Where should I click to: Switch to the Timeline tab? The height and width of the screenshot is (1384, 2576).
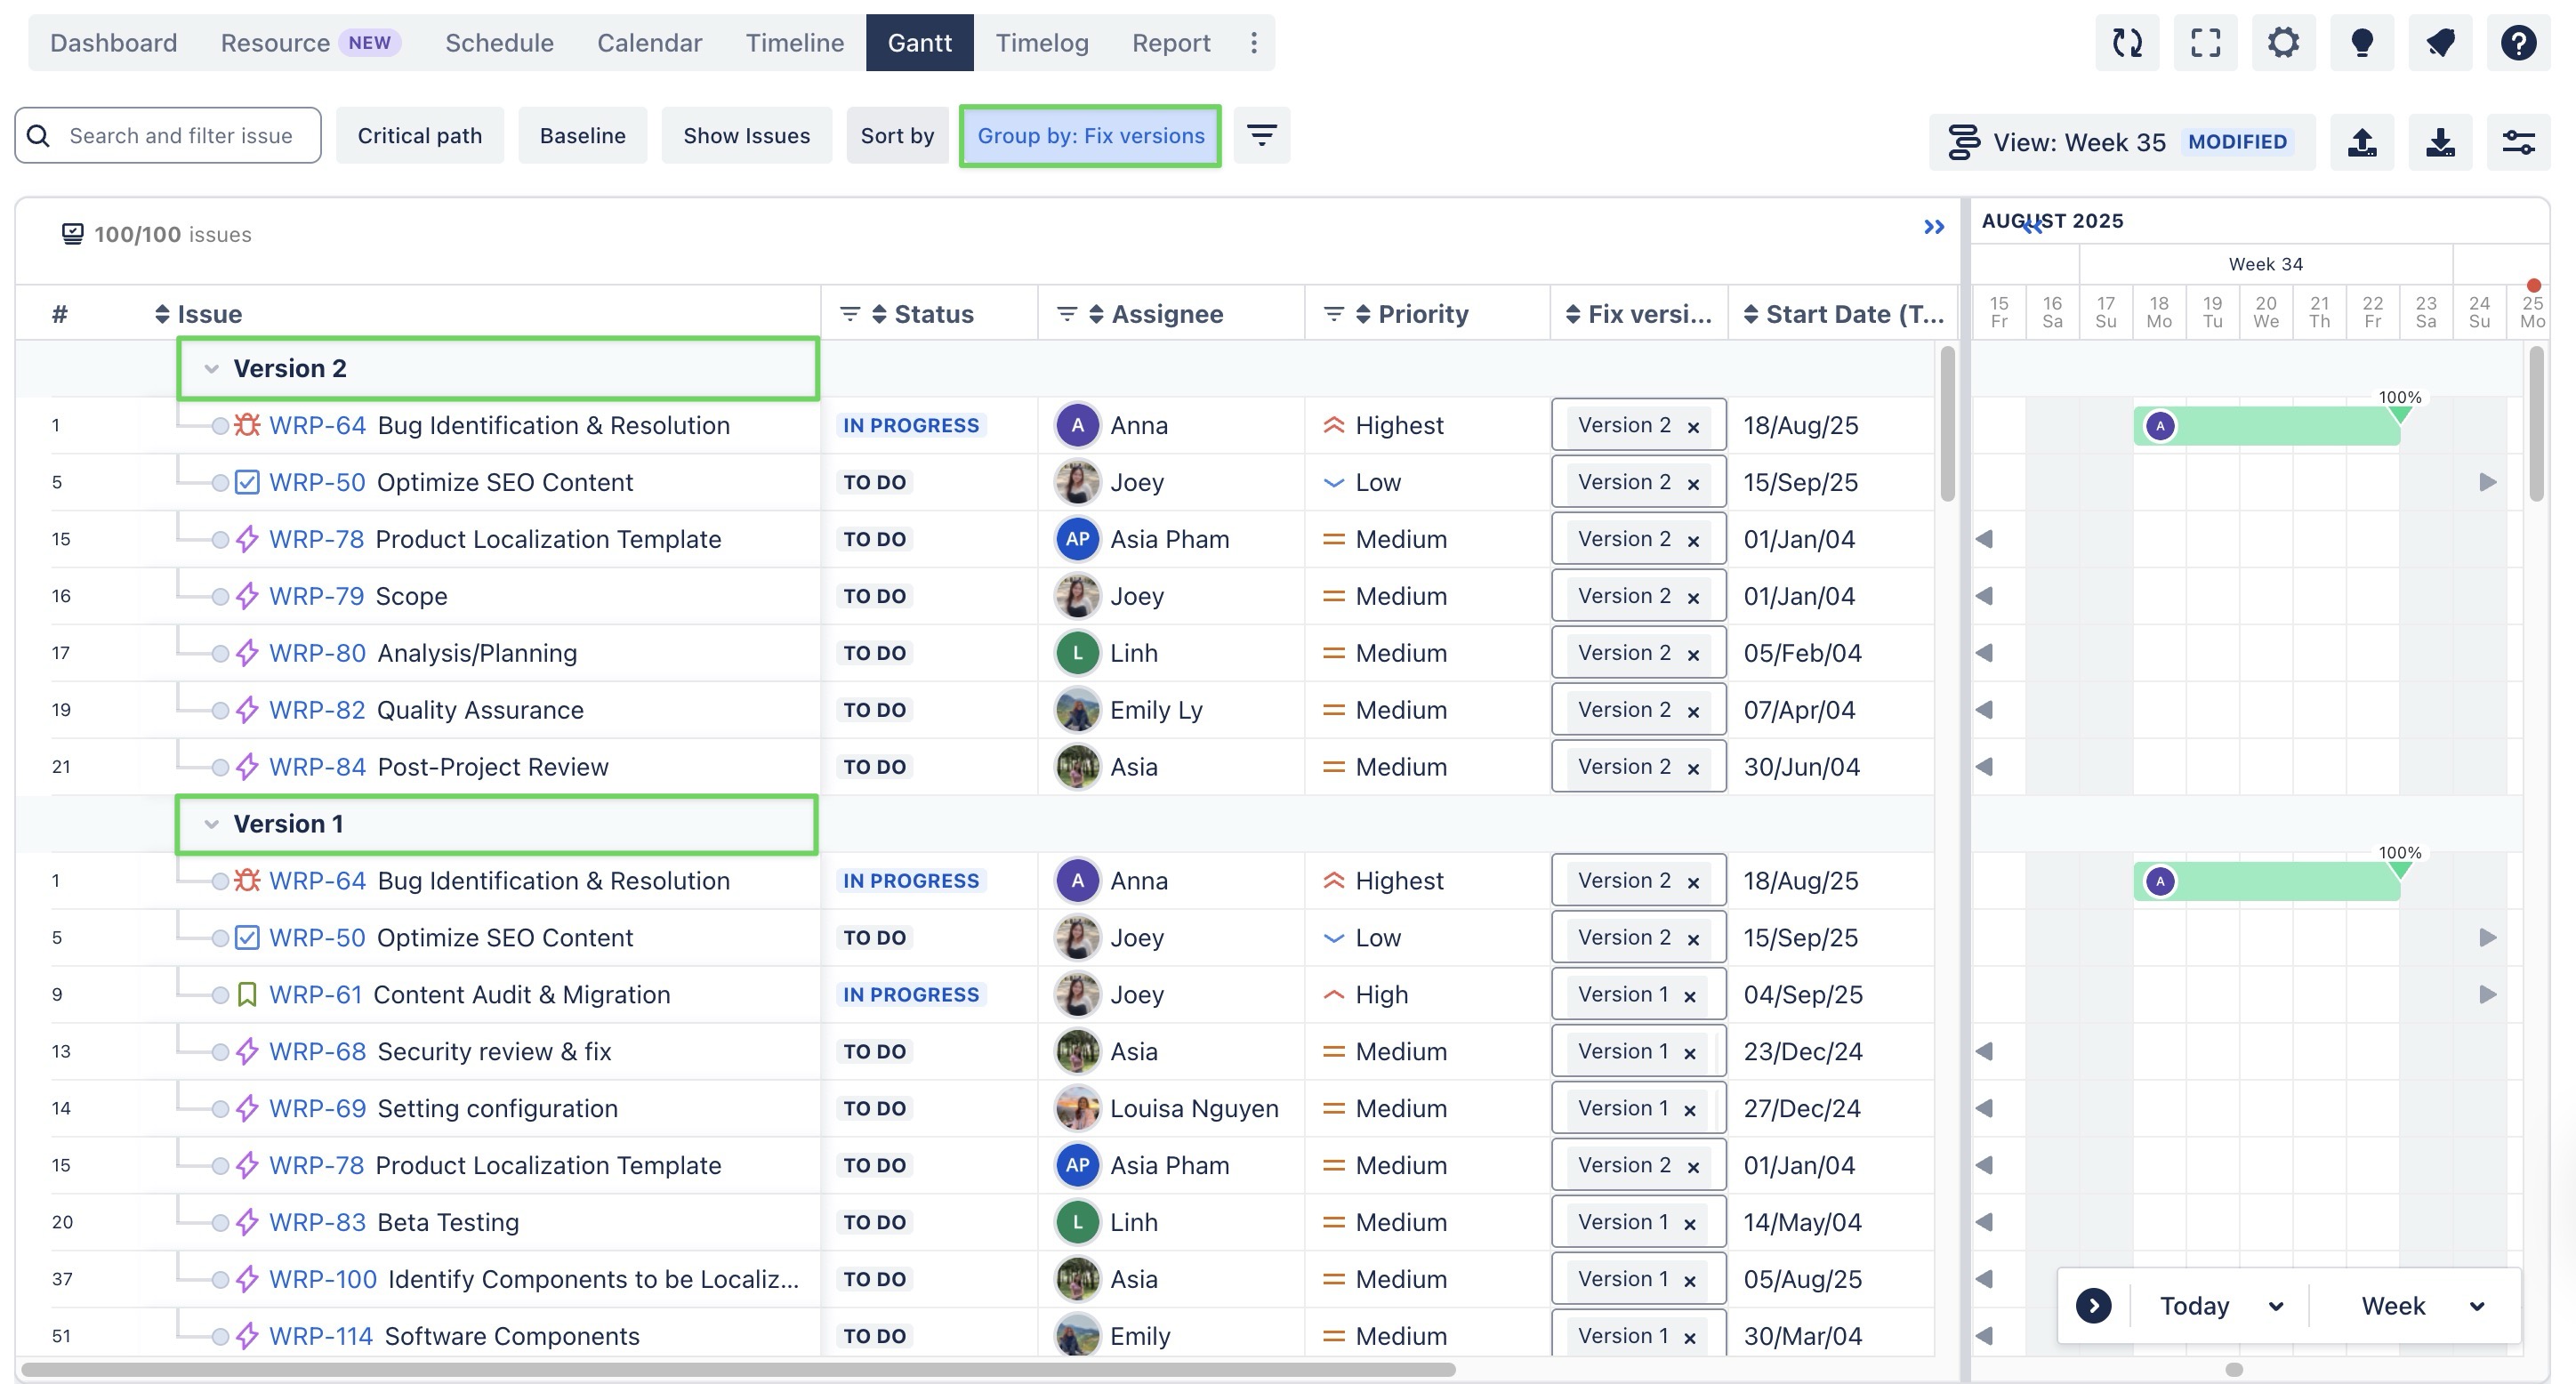(x=794, y=43)
